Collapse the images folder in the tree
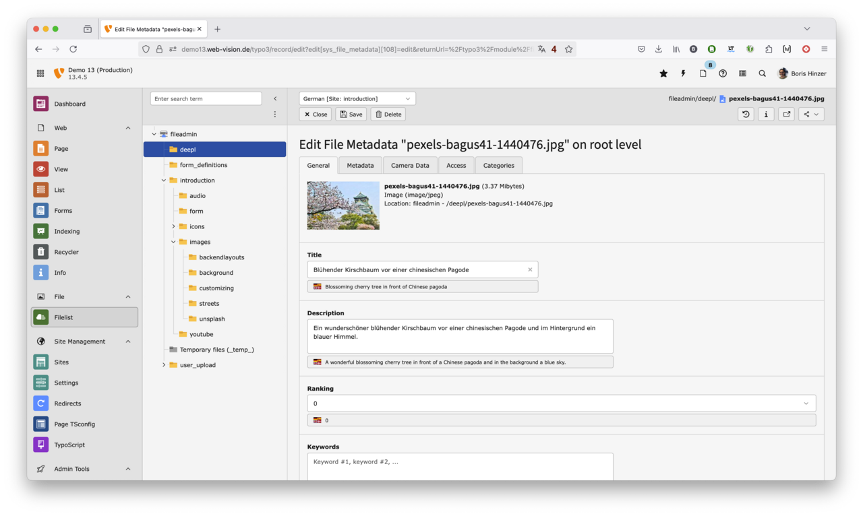Image resolution: width=863 pixels, height=516 pixels. [x=173, y=241]
